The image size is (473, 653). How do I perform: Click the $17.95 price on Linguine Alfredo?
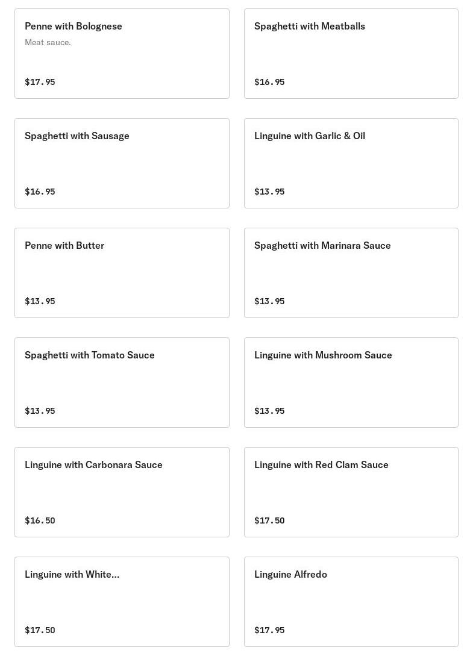click(x=269, y=630)
